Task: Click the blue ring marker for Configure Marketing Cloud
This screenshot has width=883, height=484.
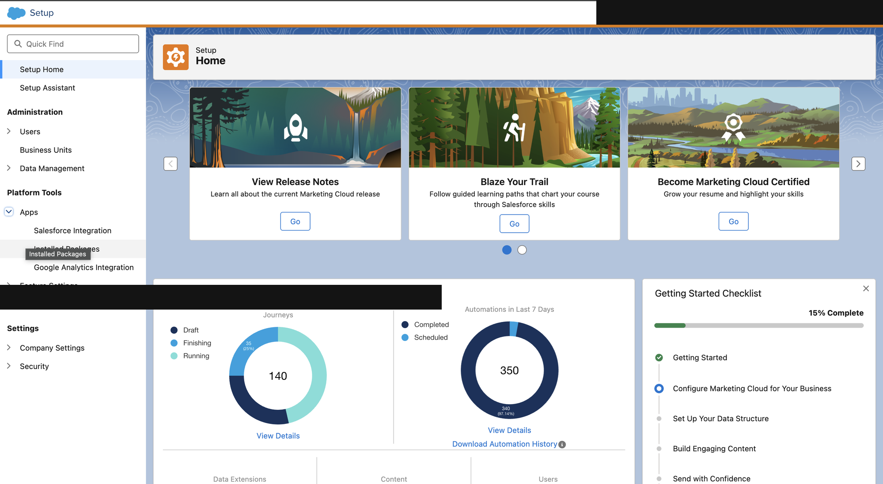Action: click(x=659, y=389)
